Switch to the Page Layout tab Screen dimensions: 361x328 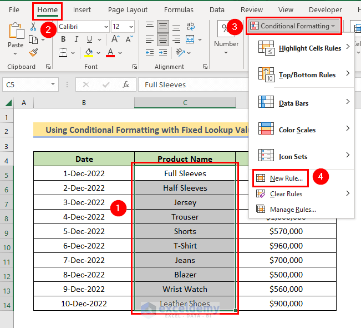[x=128, y=9]
